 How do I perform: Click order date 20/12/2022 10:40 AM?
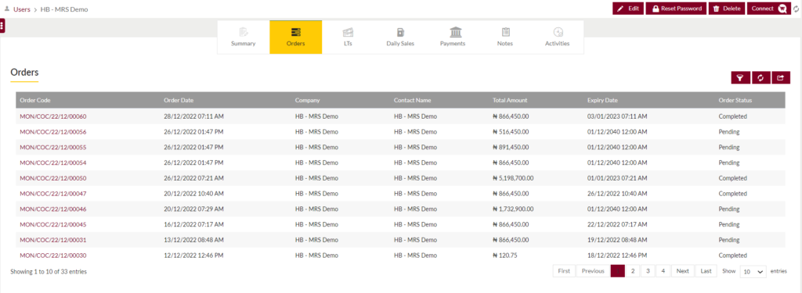click(194, 194)
